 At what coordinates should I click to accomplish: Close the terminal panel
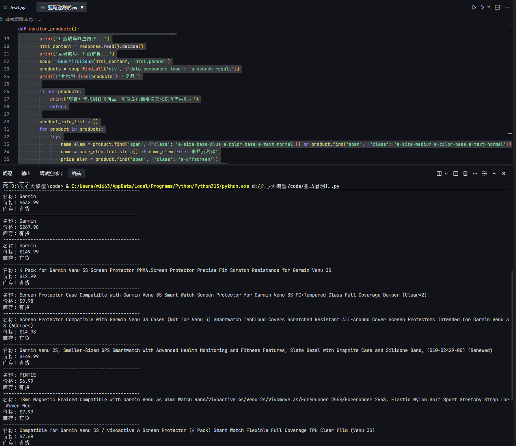click(503, 174)
